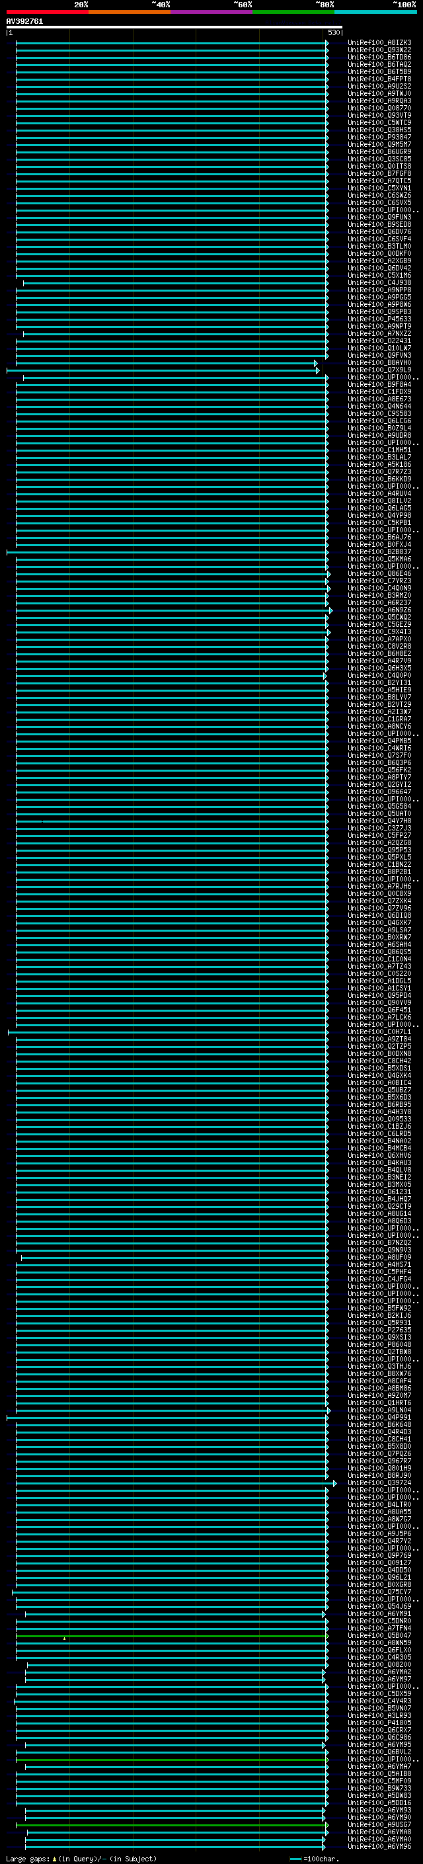Select the UniRef100_Q4PMB5 label
Image resolution: width=423 pixels, height=1864 pixels.
click(x=379, y=741)
